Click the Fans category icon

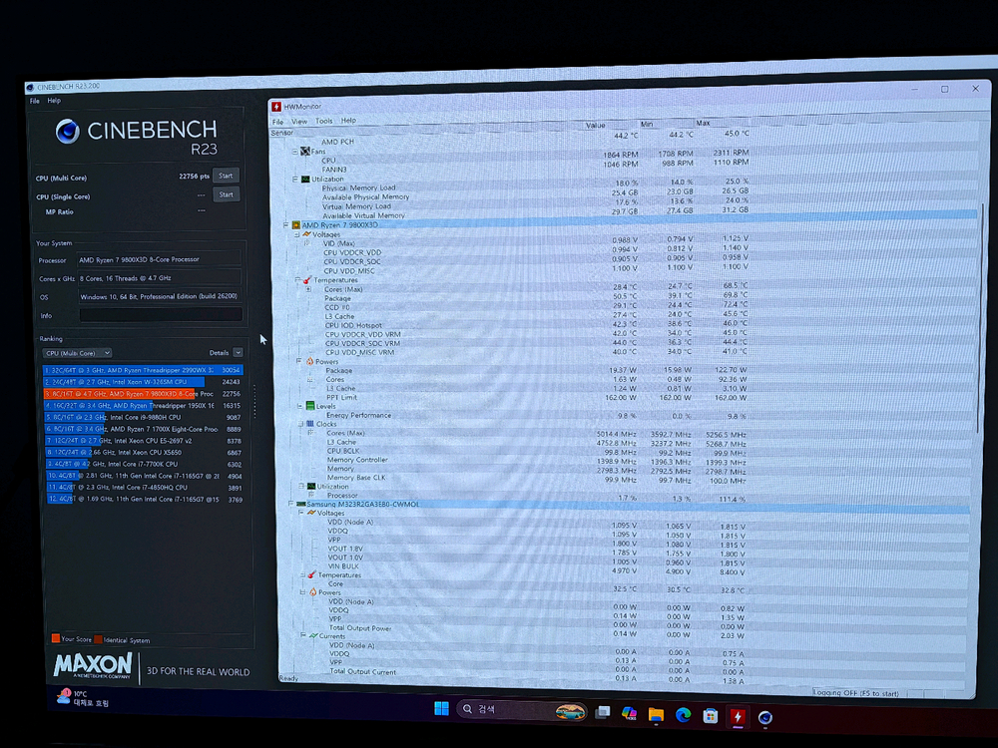304,152
